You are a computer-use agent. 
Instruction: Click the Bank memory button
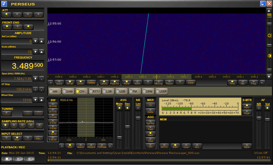[247, 146]
